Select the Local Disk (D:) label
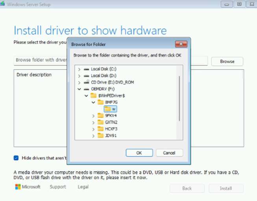Image resolution: width=257 pixels, height=201 pixels. 104,76
